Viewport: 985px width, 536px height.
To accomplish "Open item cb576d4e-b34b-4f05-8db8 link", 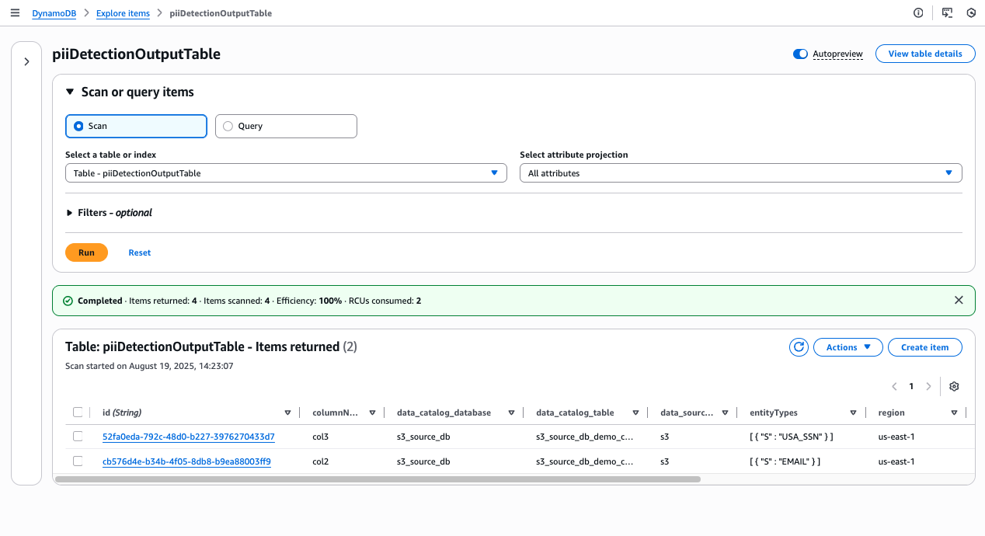I will (186, 461).
